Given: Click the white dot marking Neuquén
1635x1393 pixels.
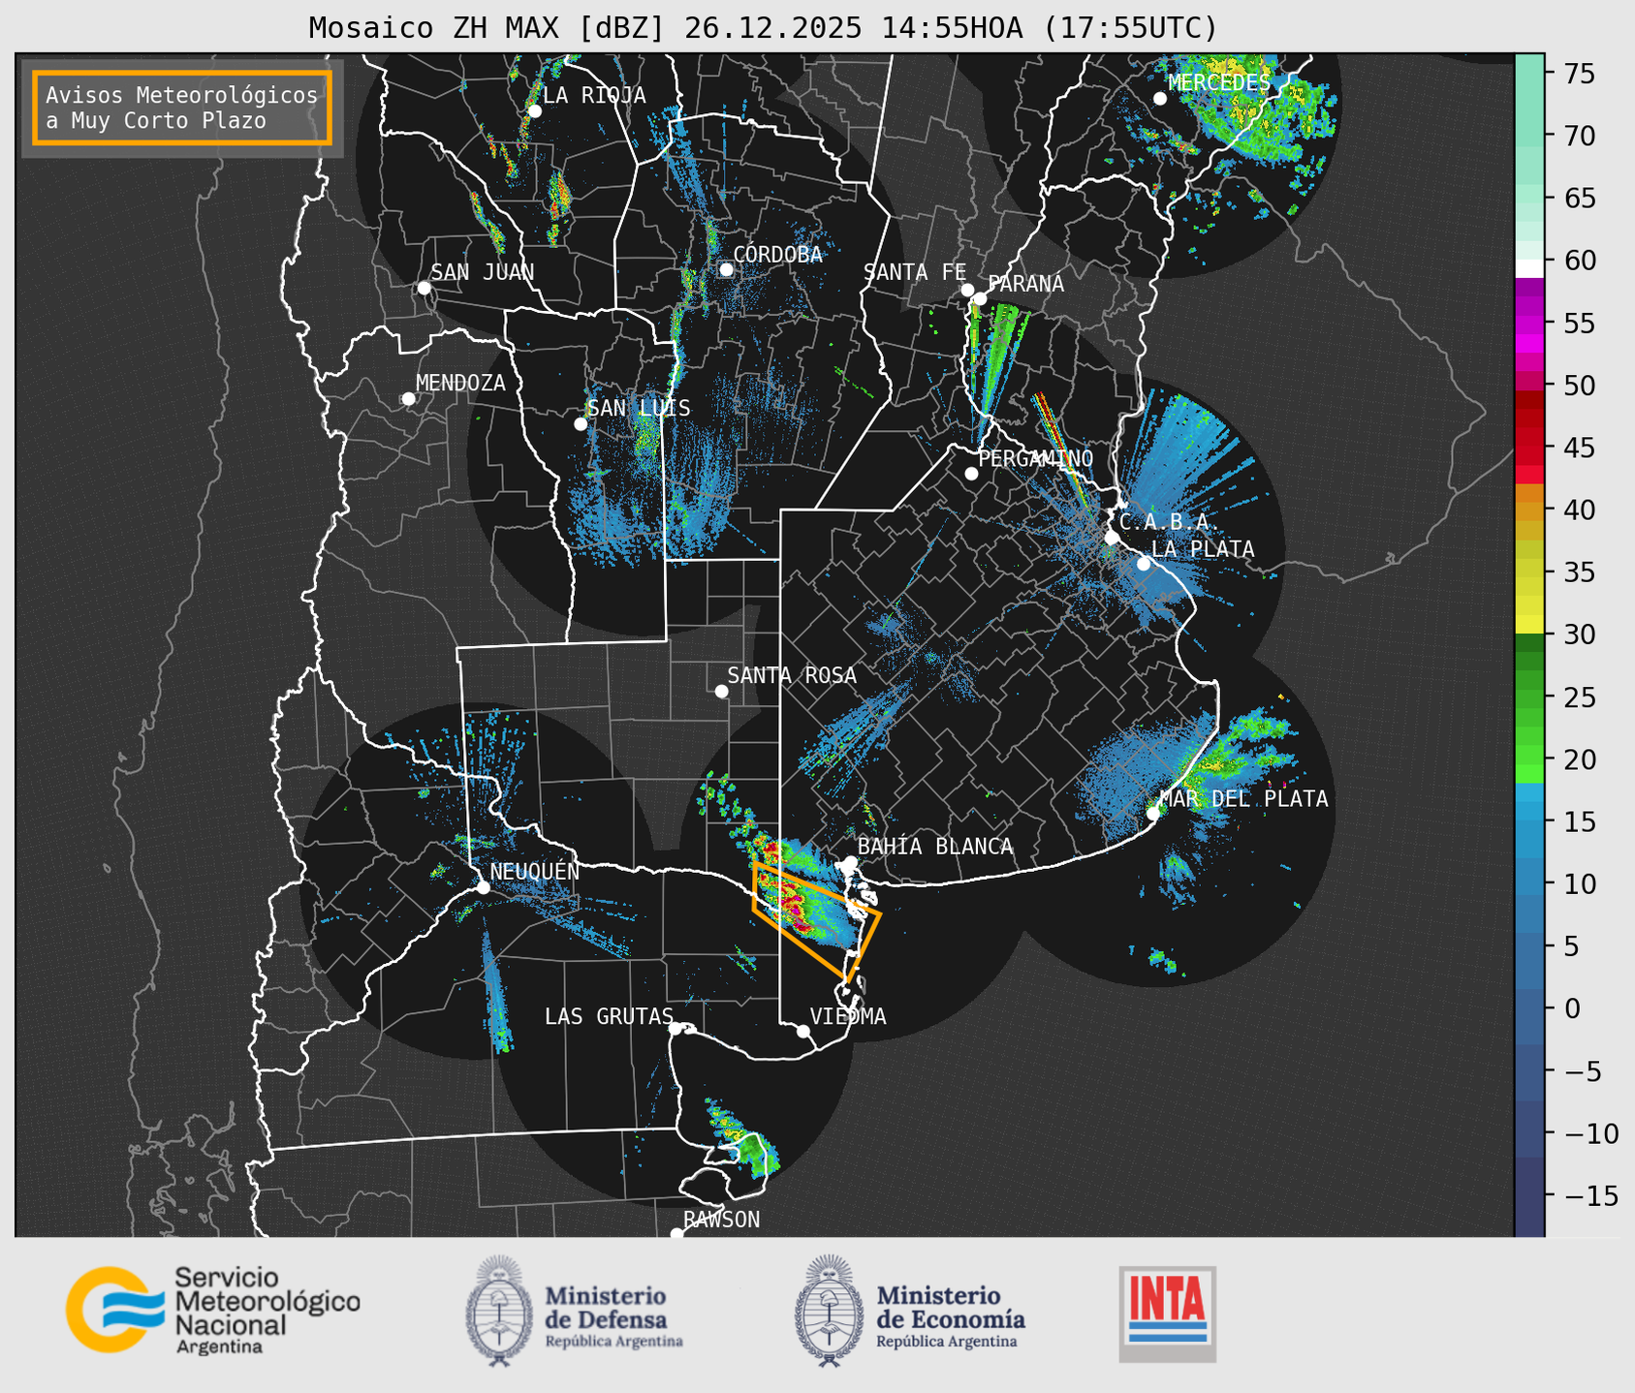Looking at the screenshot, I should pos(483,886).
